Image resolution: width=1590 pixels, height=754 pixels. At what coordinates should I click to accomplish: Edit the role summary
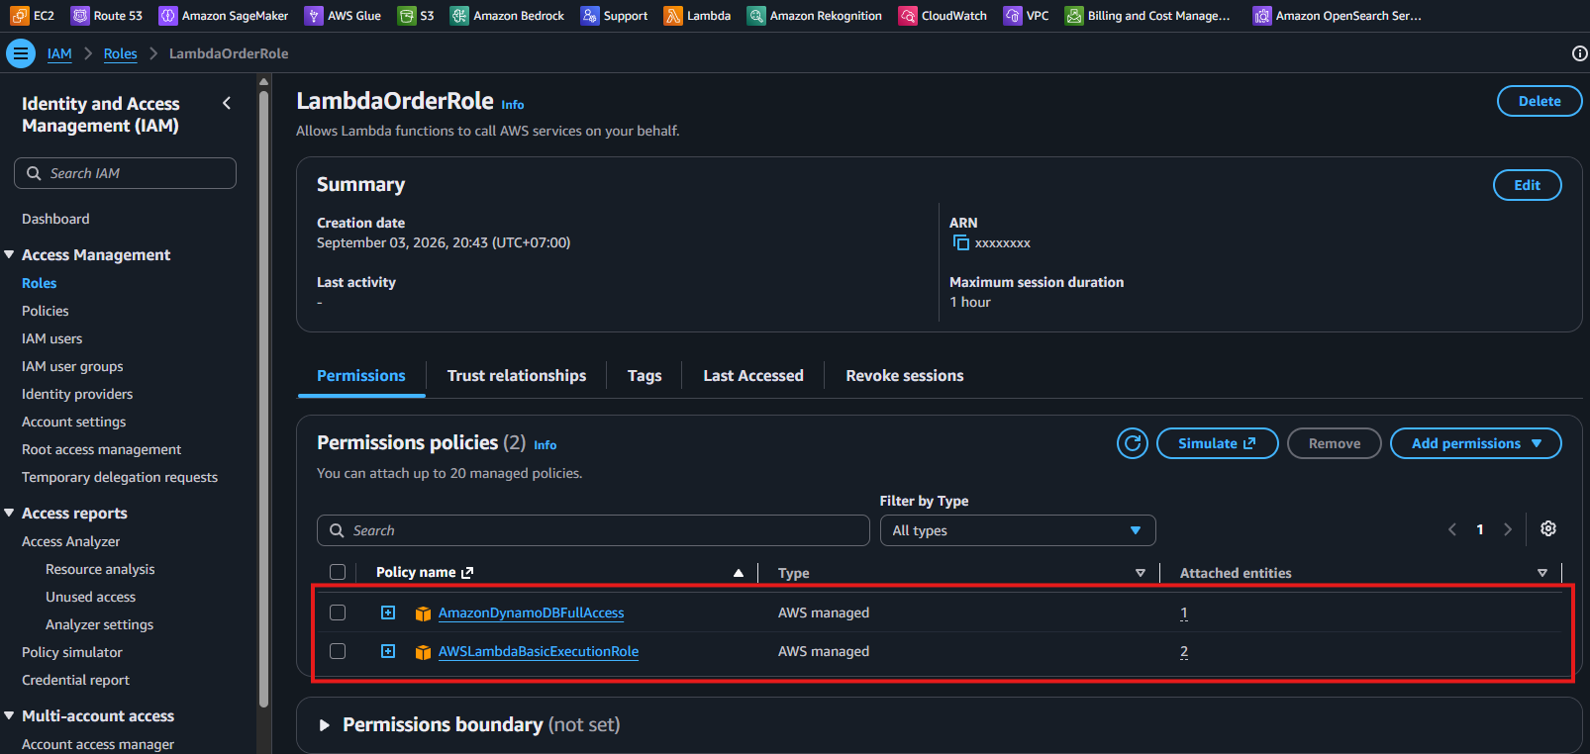(x=1527, y=185)
